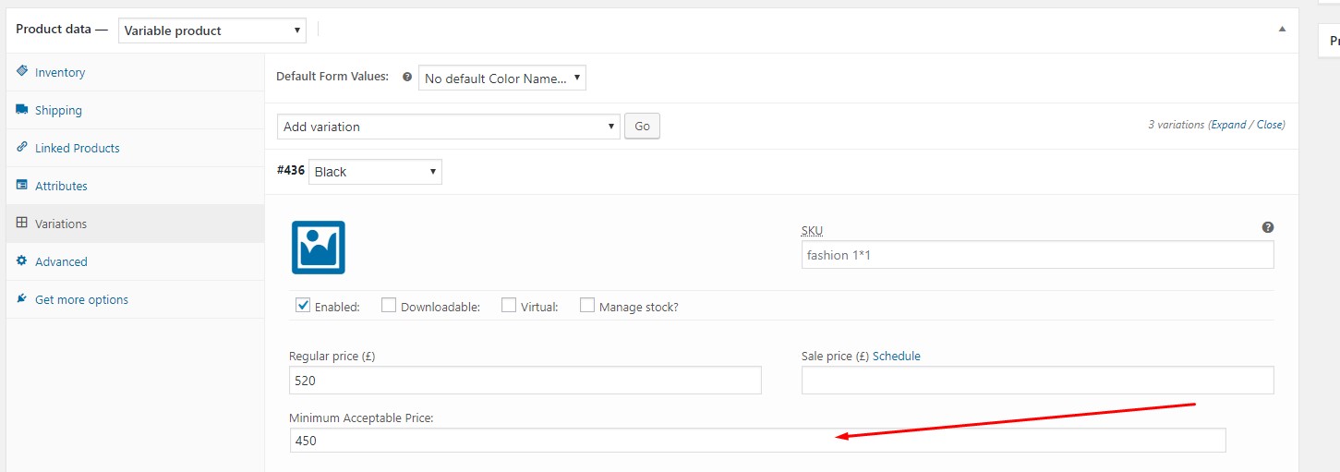
Task: Click the Get more options plug icon
Action: (x=22, y=298)
